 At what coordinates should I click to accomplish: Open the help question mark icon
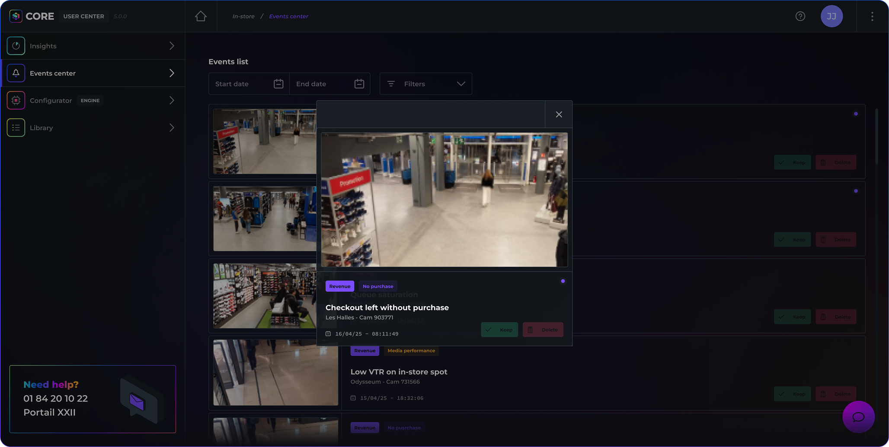[x=800, y=16]
